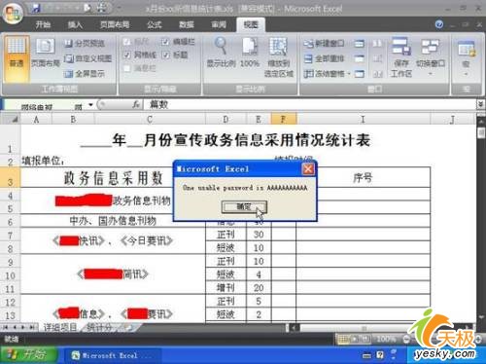Screen dimensions: 486x364
Task: Click the unhide window icon beside 冻结窗格
Action: [x=359, y=74]
